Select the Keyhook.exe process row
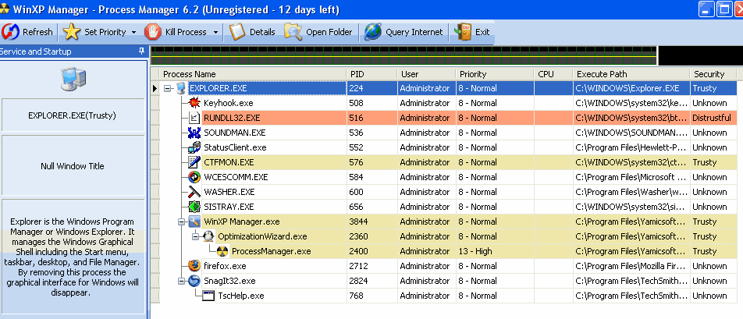 [448, 103]
